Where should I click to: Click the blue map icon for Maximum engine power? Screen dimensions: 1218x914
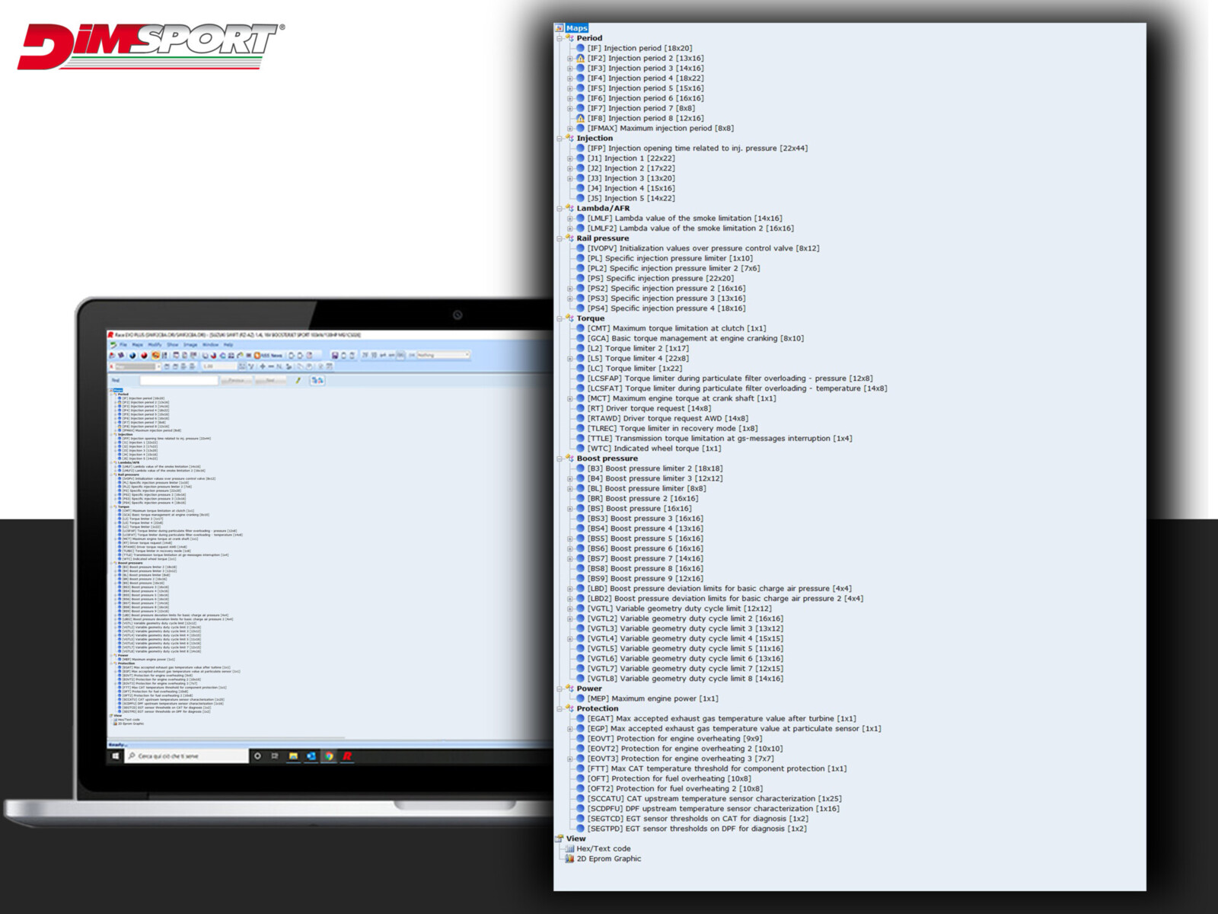[x=580, y=699]
